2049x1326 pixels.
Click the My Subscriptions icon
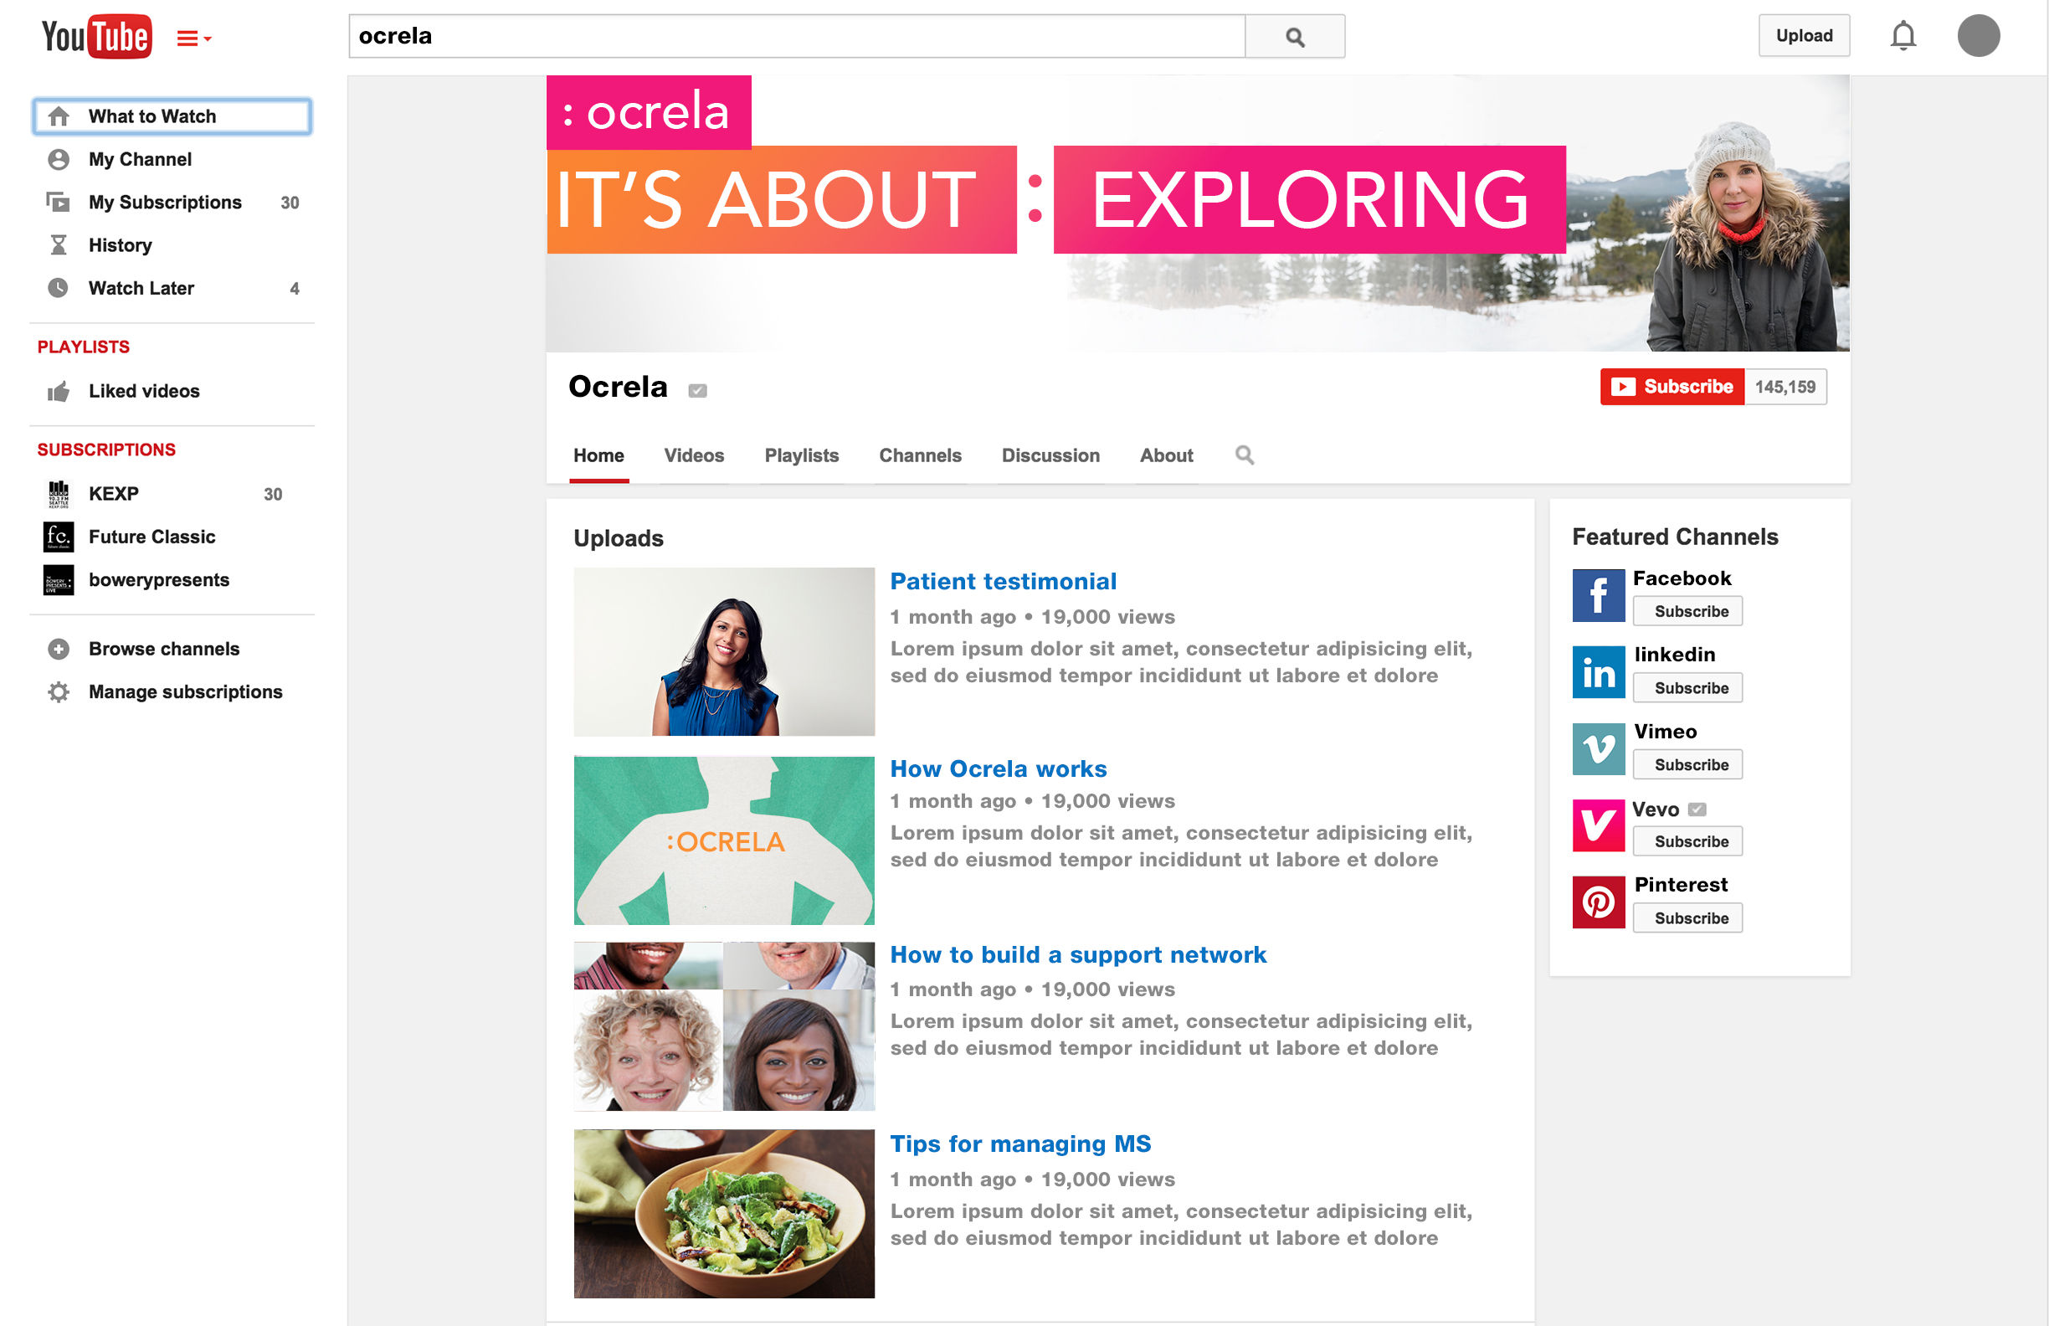[x=58, y=203]
